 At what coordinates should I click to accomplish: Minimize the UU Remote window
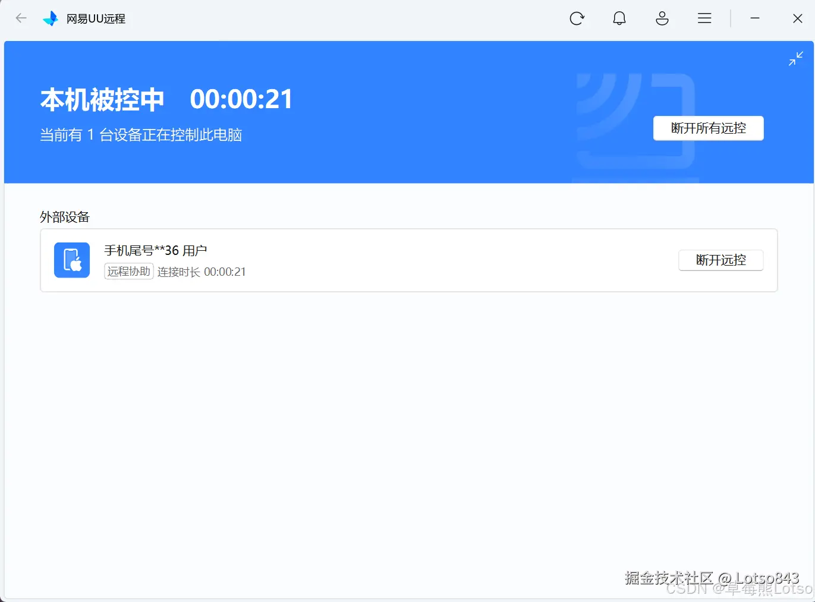(755, 18)
